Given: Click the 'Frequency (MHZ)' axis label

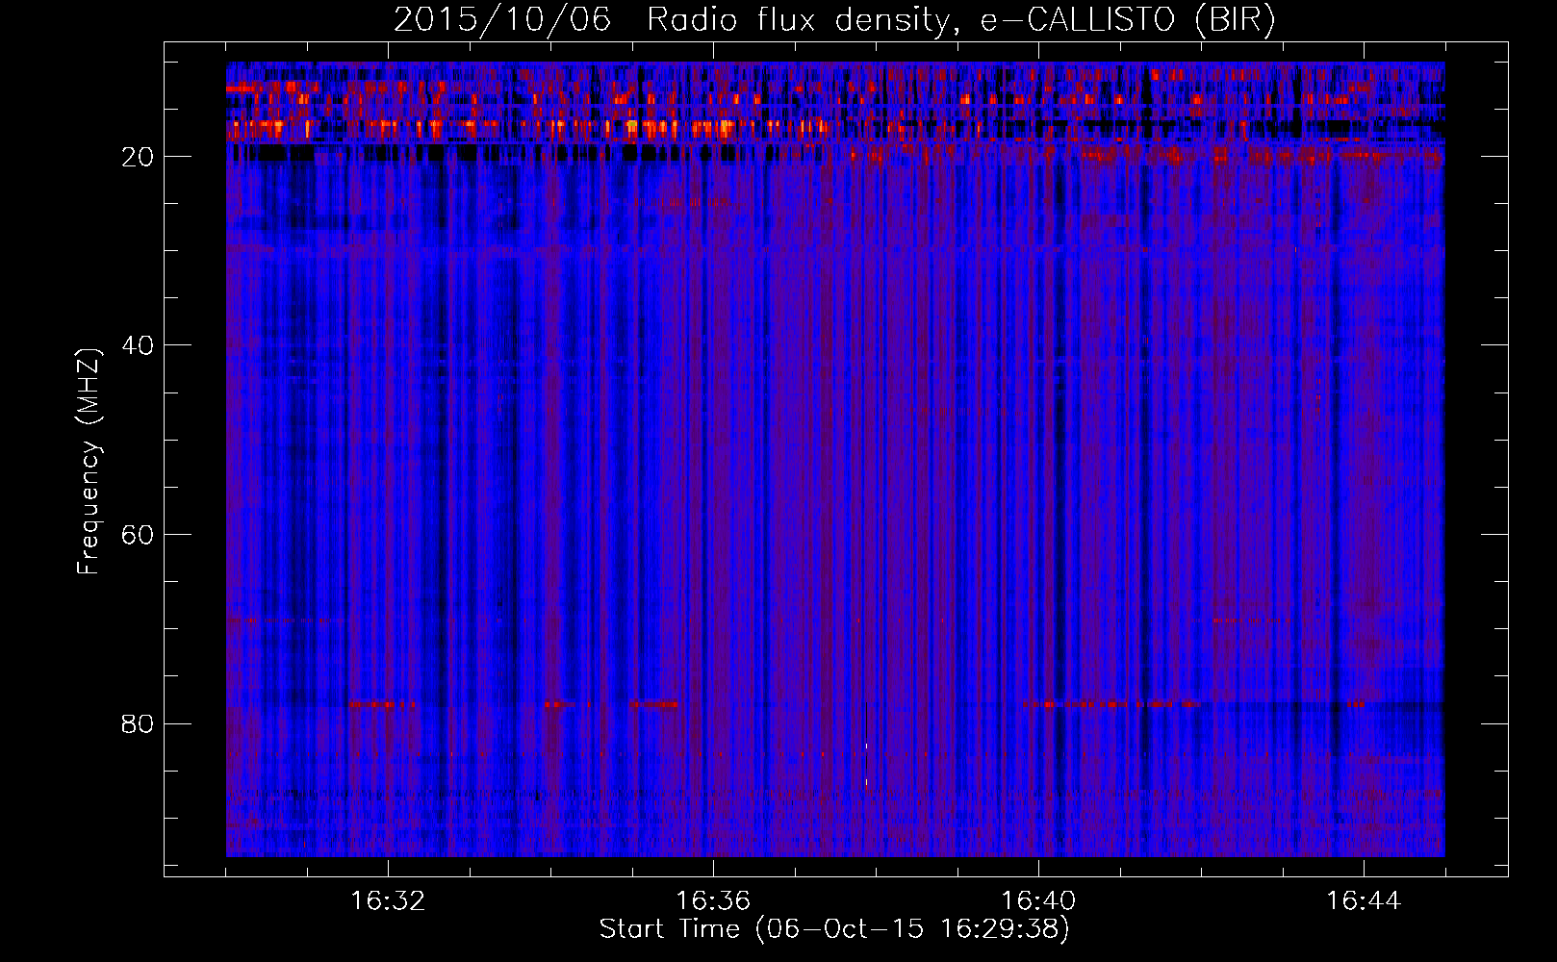Looking at the screenshot, I should (x=89, y=462).
